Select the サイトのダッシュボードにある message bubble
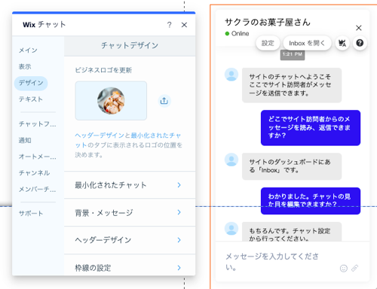The width and height of the screenshot is (377, 289). (292, 166)
